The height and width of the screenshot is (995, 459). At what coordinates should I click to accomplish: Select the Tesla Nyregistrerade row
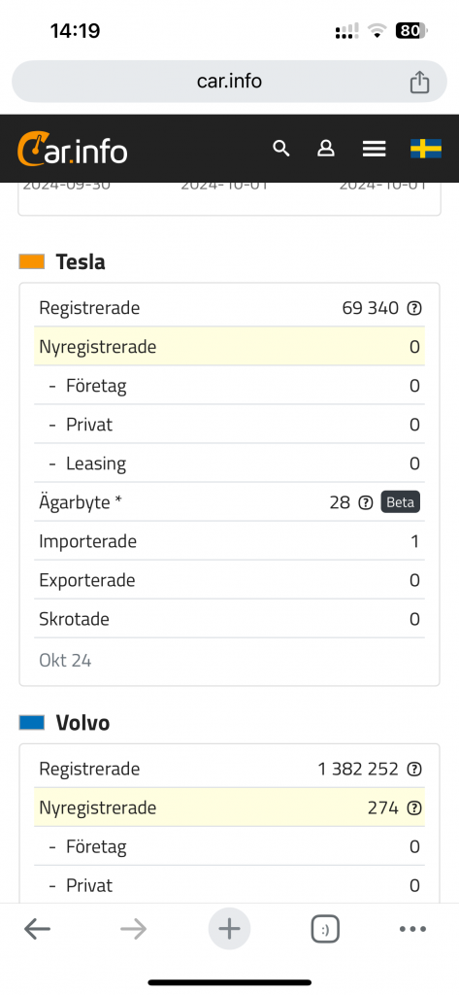229,347
